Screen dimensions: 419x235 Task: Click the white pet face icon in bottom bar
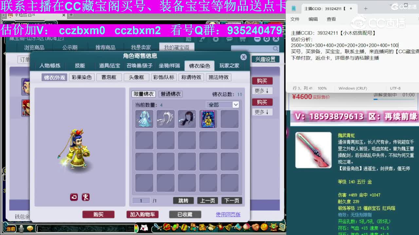(x=144, y=228)
